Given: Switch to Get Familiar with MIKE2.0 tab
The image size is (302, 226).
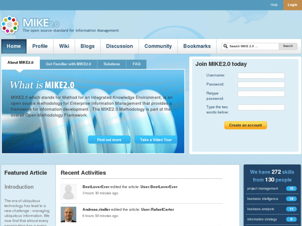Looking at the screenshot, I should tap(69, 64).
